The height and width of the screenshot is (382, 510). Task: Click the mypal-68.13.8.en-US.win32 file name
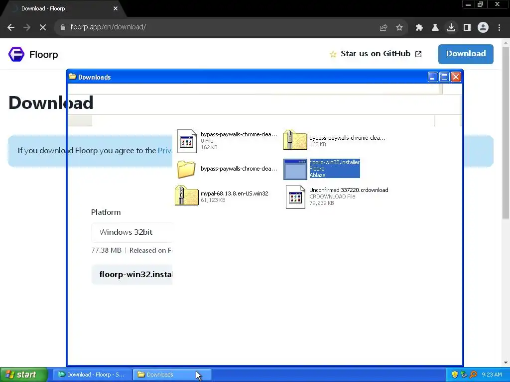[x=235, y=193]
